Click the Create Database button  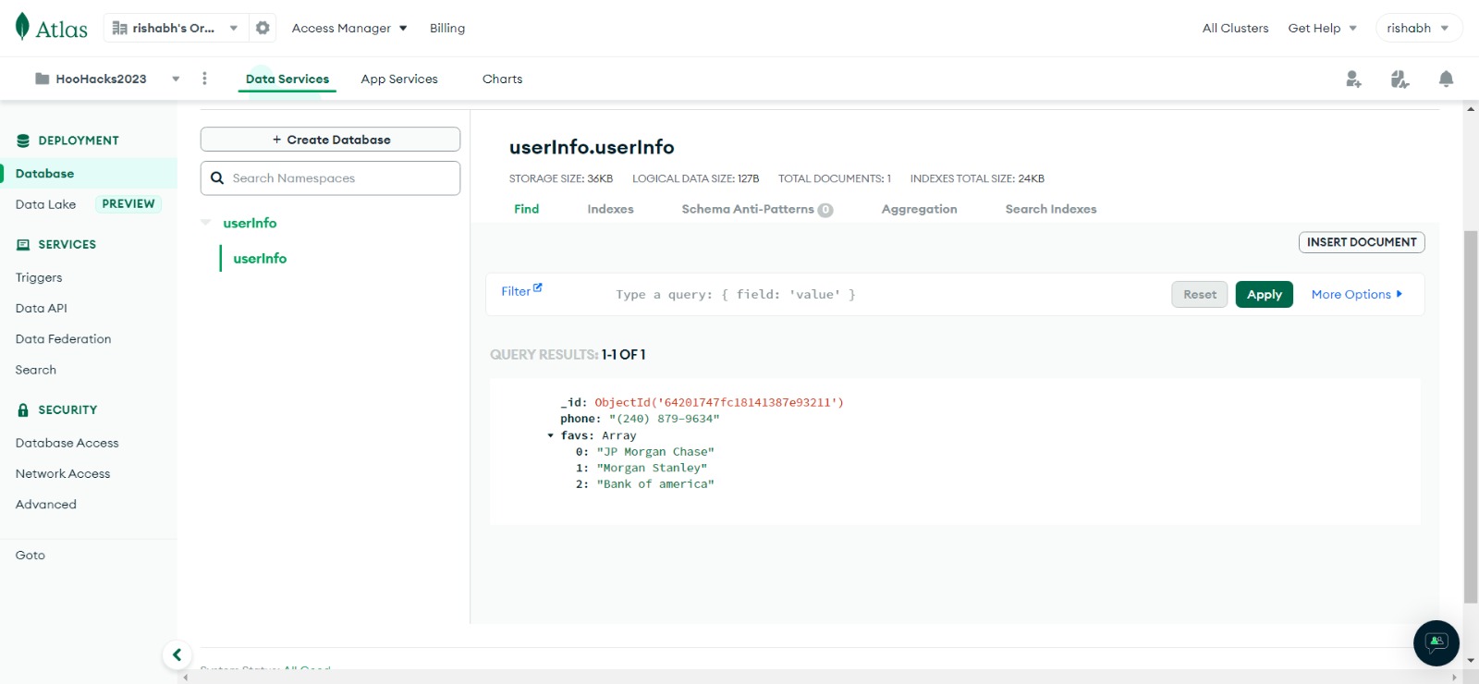(x=330, y=140)
